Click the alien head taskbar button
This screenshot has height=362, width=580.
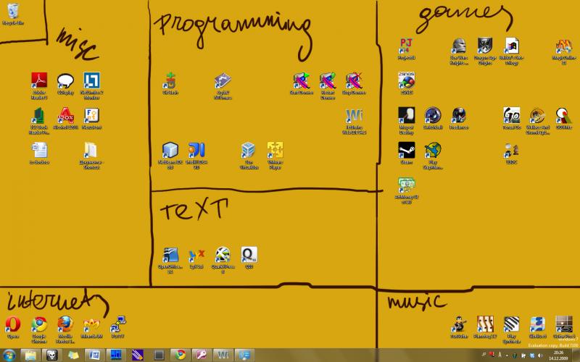pyautogui.click(x=51, y=355)
